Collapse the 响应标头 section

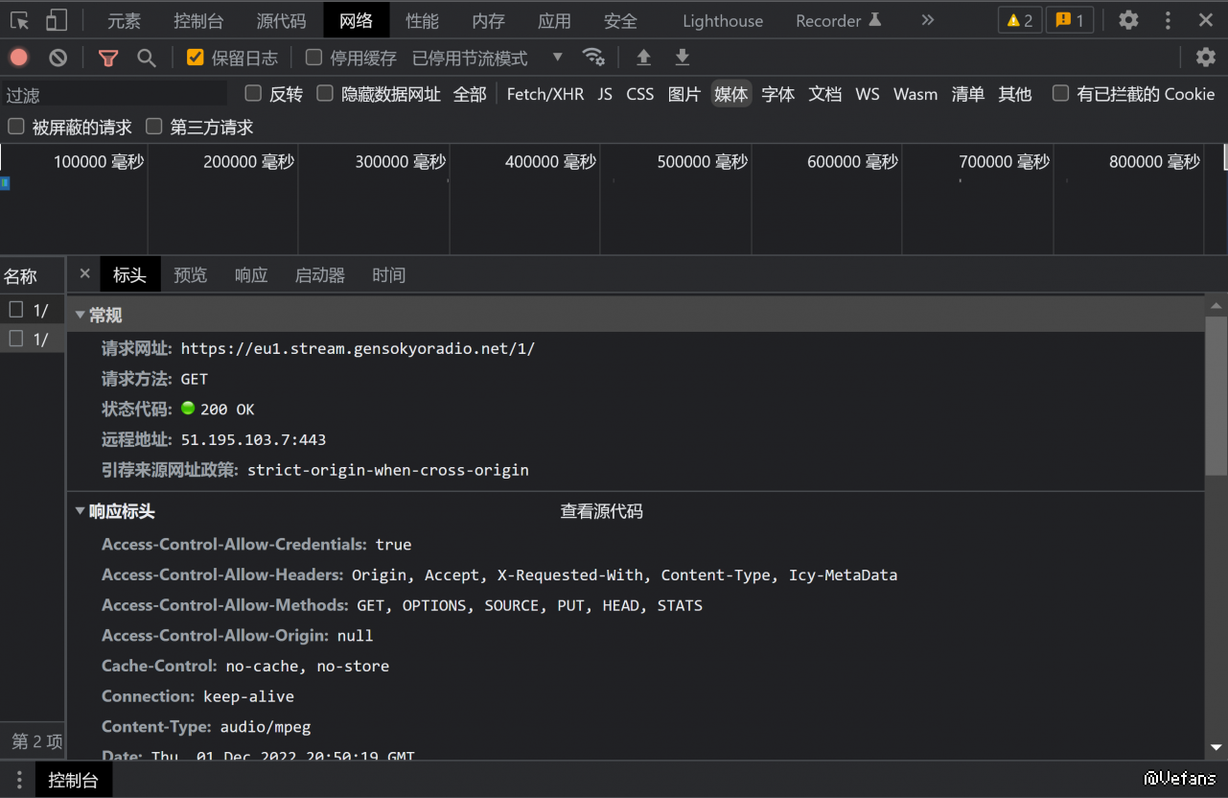[81, 511]
